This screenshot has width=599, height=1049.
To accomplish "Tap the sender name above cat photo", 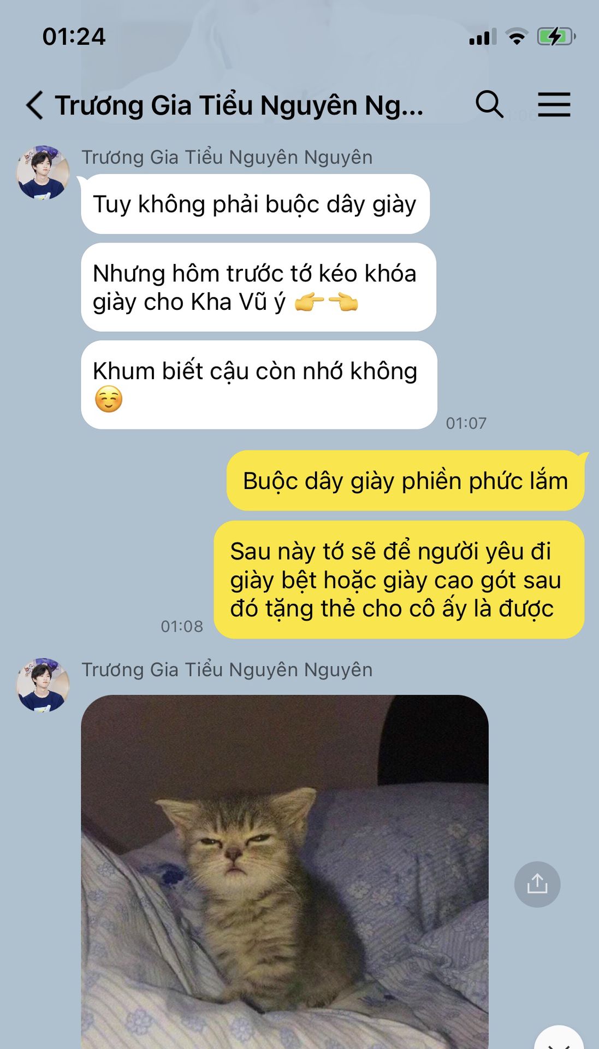I will 227,670.
